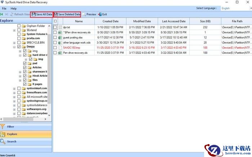Click the Preview magnifier icon
Screen dimensions: 252x157
pos(84,15)
